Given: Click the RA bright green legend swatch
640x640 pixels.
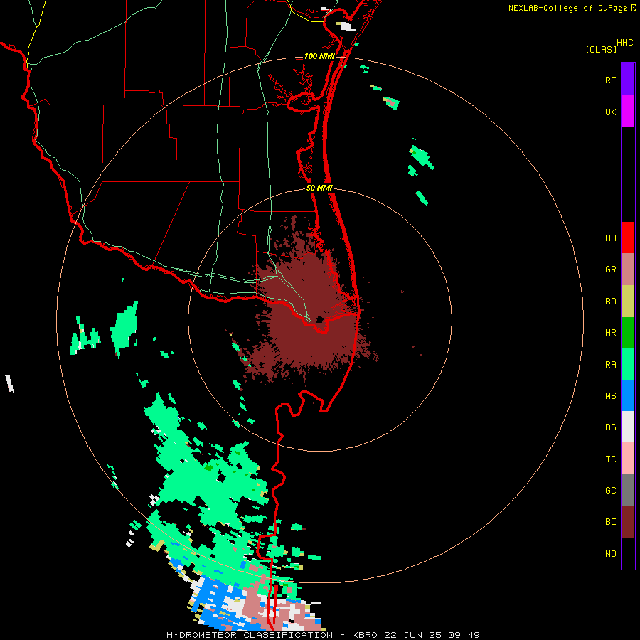Looking at the screenshot, I should 628,364.
